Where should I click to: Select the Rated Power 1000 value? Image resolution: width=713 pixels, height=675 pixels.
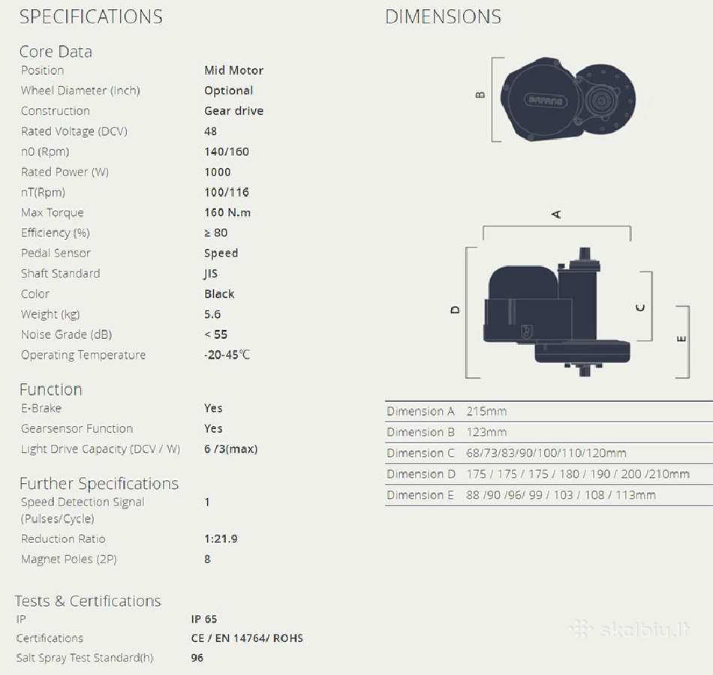[x=218, y=172]
